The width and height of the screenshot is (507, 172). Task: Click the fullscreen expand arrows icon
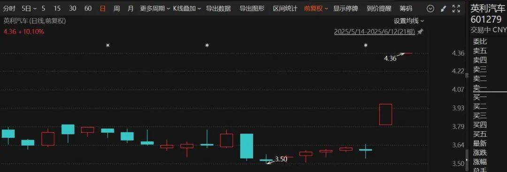(456, 9)
